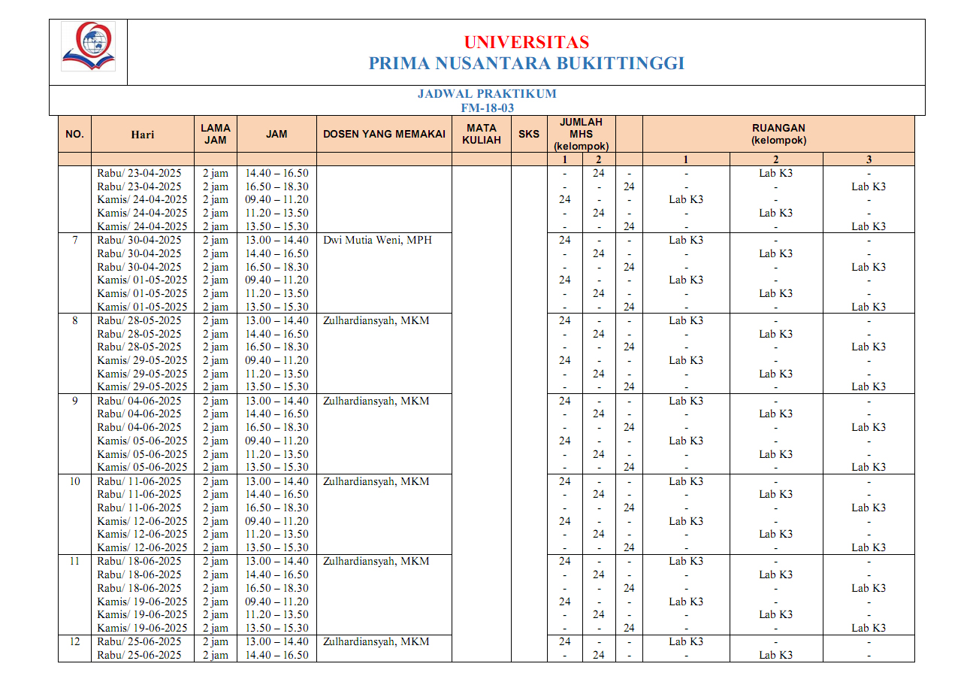Select the "Hari" column header
Screen dimensions: 973x688
point(142,135)
